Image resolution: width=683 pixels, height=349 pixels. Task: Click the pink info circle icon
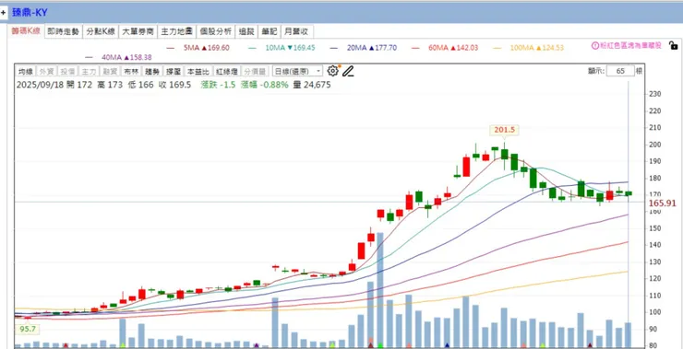[594, 45]
